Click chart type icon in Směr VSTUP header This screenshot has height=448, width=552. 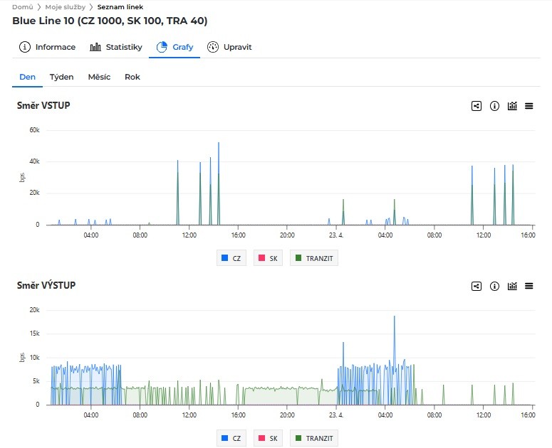point(512,106)
